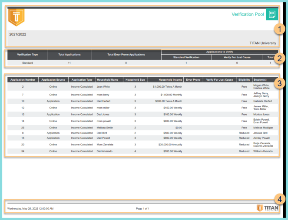
Task: Click income $400.00 Weekly
Action: (x=172, y=121)
